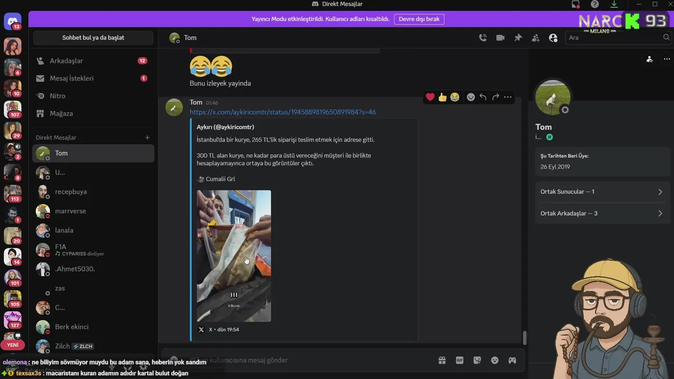Open Mağaza shop page
Viewport: 674px width, 379px height.
[93, 113]
